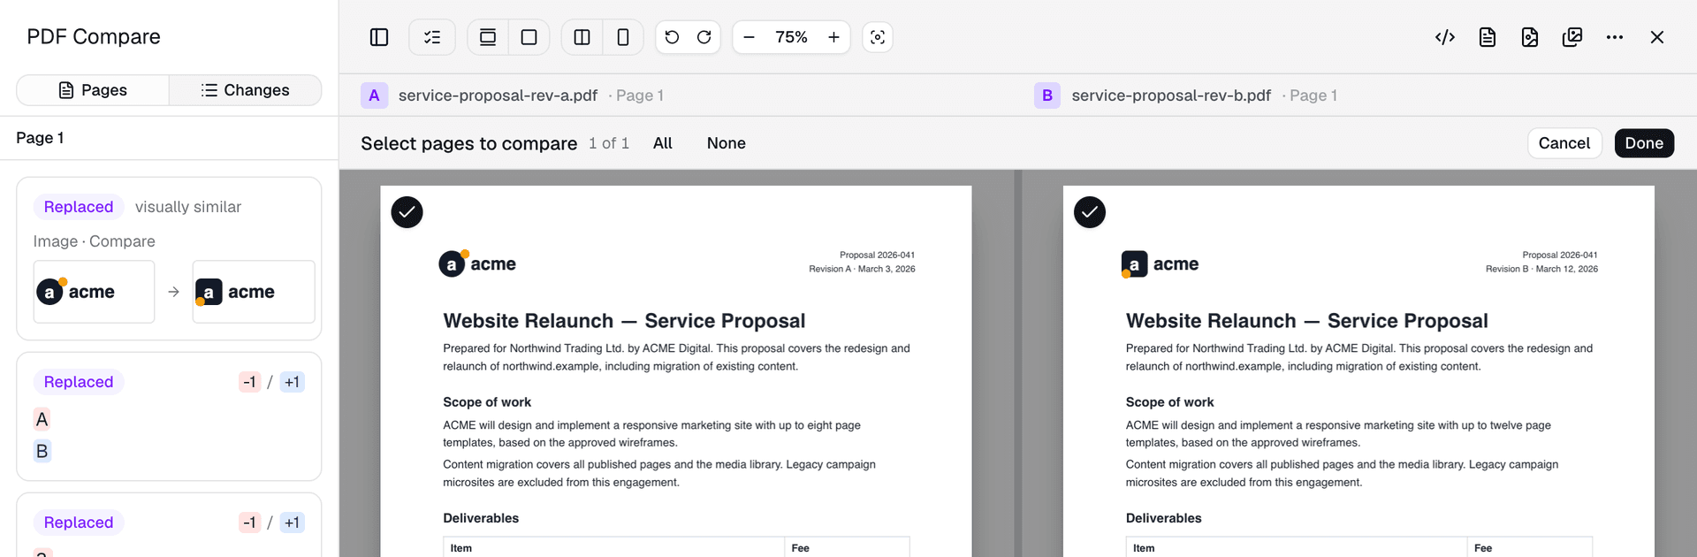1697x557 pixels.
Task: Click the Page 1 heading in sidebar
Action: pyautogui.click(x=40, y=138)
